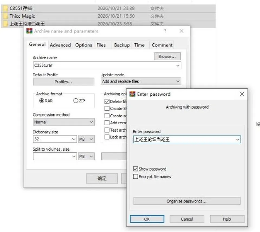
Task: Close the Archive name and parameters dialog
Action: point(181,31)
